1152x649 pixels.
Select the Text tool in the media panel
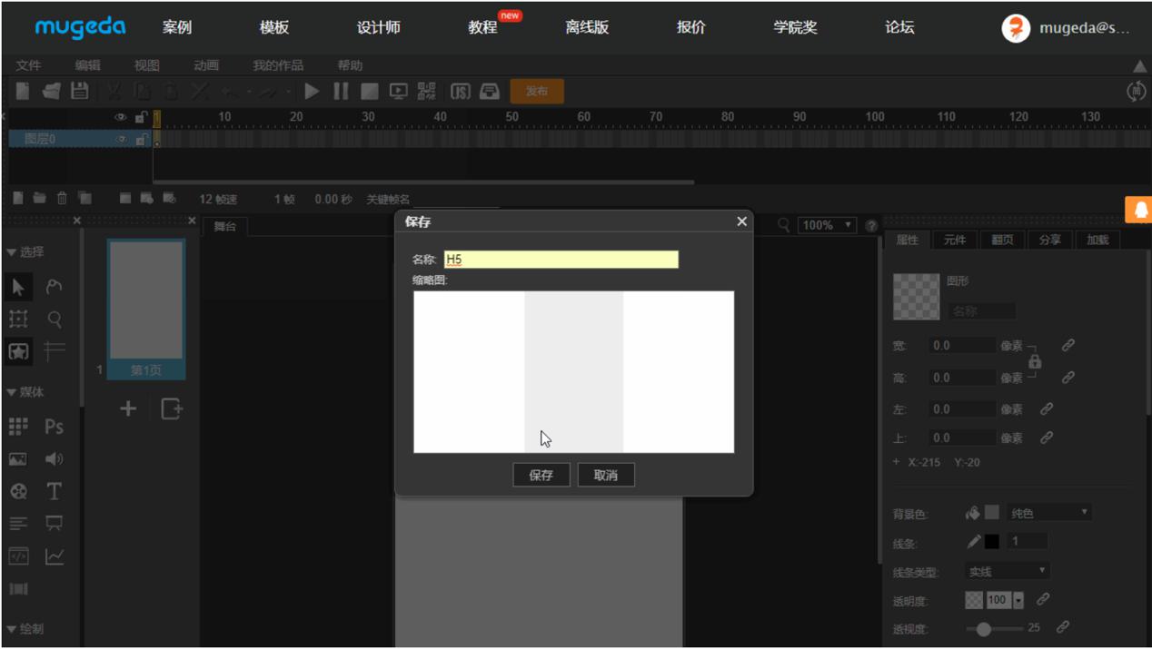point(55,491)
